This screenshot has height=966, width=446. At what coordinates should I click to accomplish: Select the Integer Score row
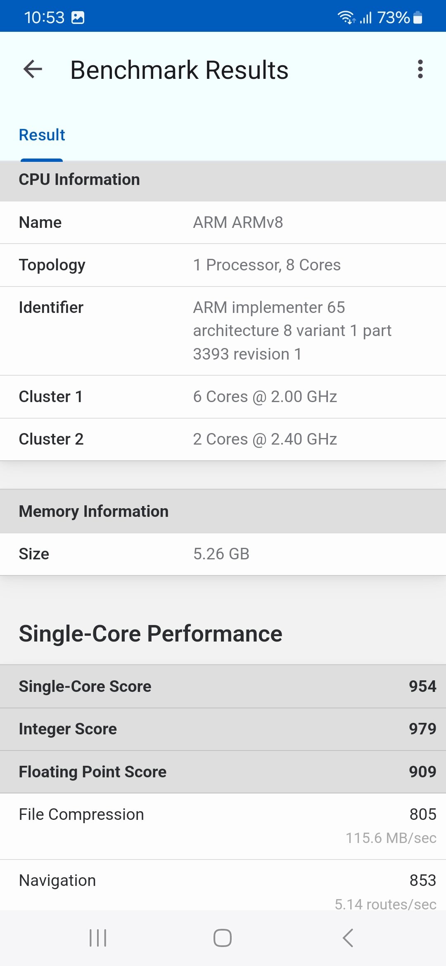point(223,729)
